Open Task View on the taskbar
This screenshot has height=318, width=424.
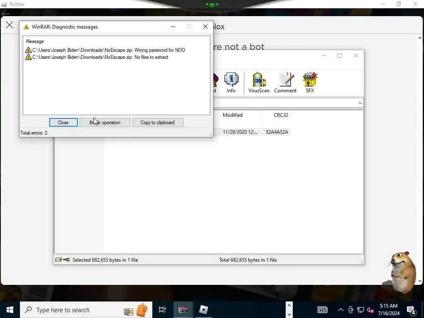point(162,310)
